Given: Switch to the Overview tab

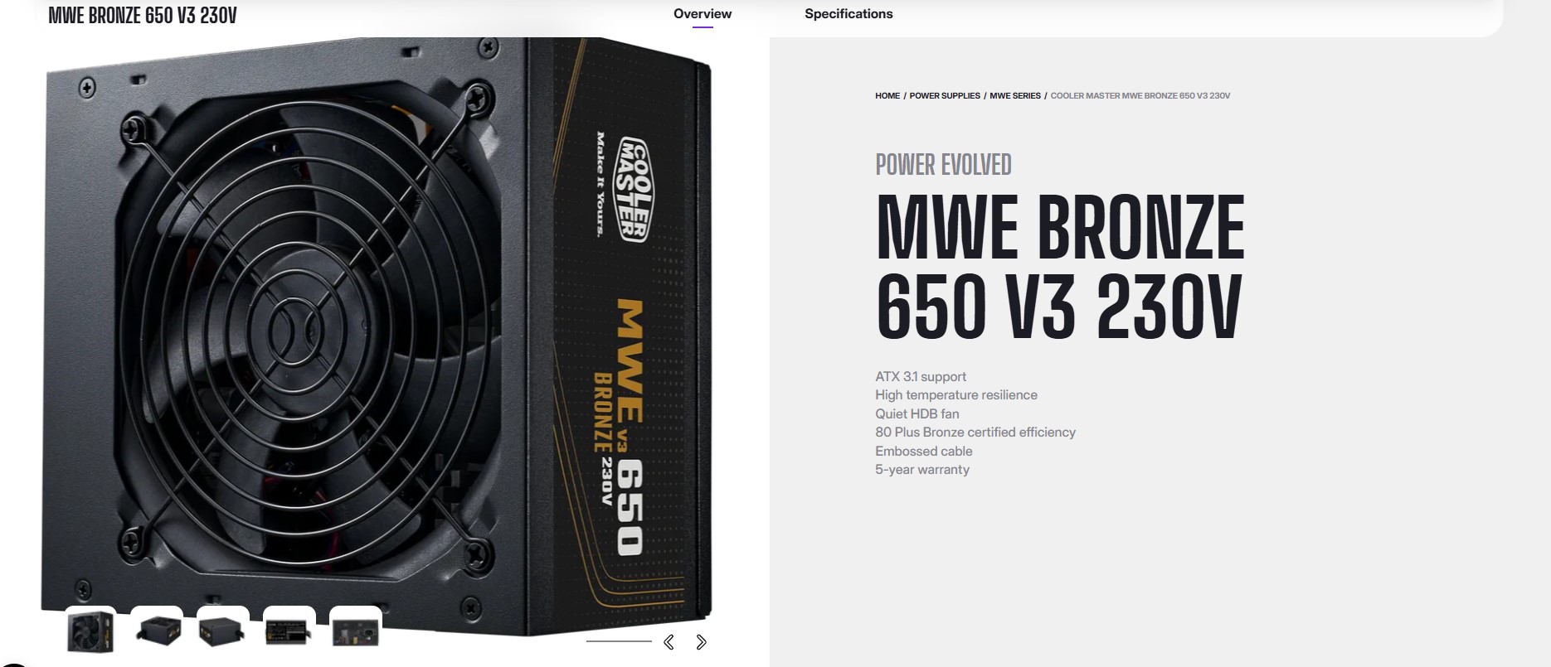Looking at the screenshot, I should tap(703, 14).
